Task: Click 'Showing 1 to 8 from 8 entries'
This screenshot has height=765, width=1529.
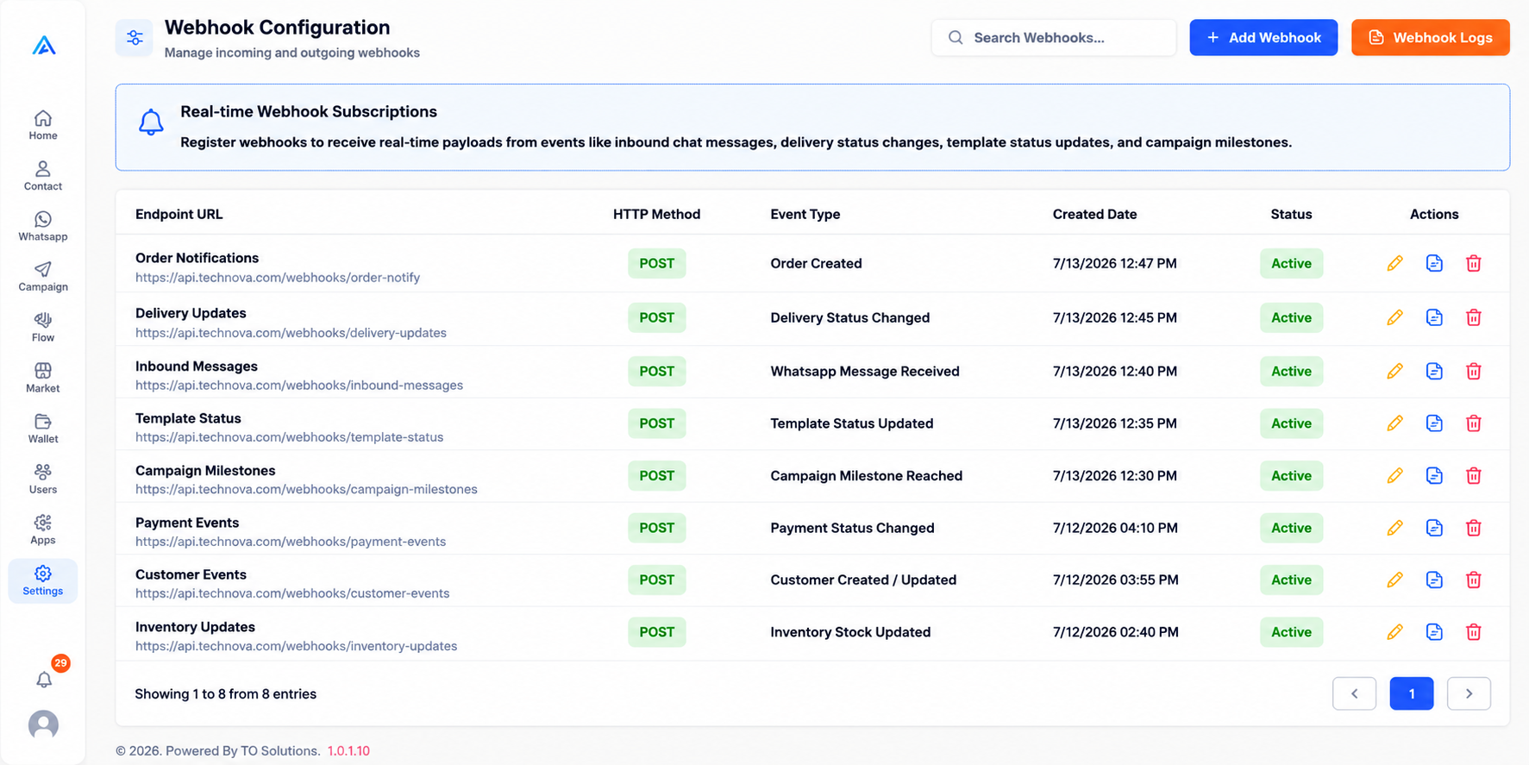Action: coord(225,694)
